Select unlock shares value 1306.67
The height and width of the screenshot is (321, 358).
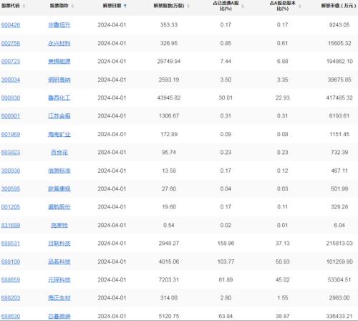pos(169,116)
